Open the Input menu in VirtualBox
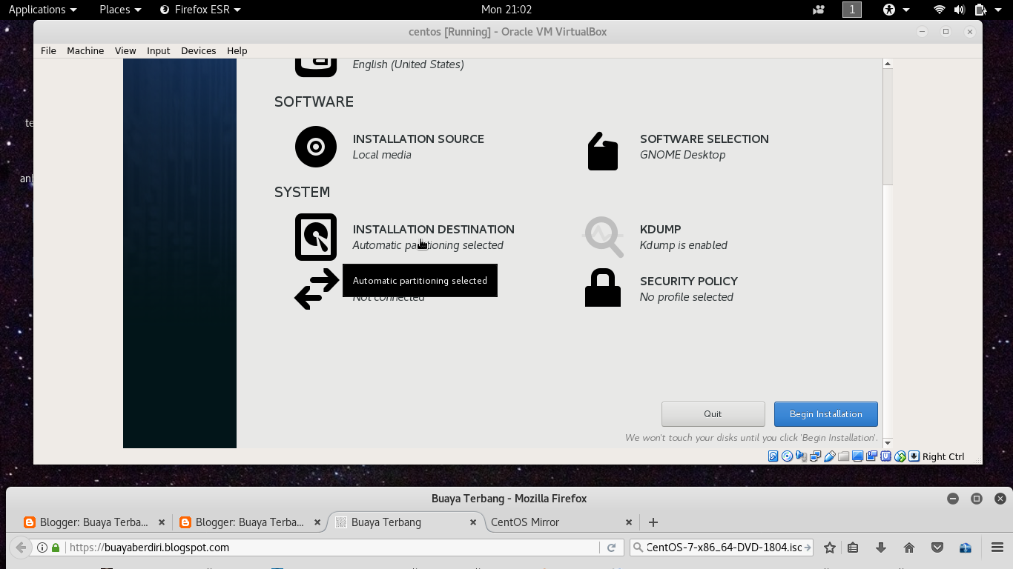 coord(158,50)
